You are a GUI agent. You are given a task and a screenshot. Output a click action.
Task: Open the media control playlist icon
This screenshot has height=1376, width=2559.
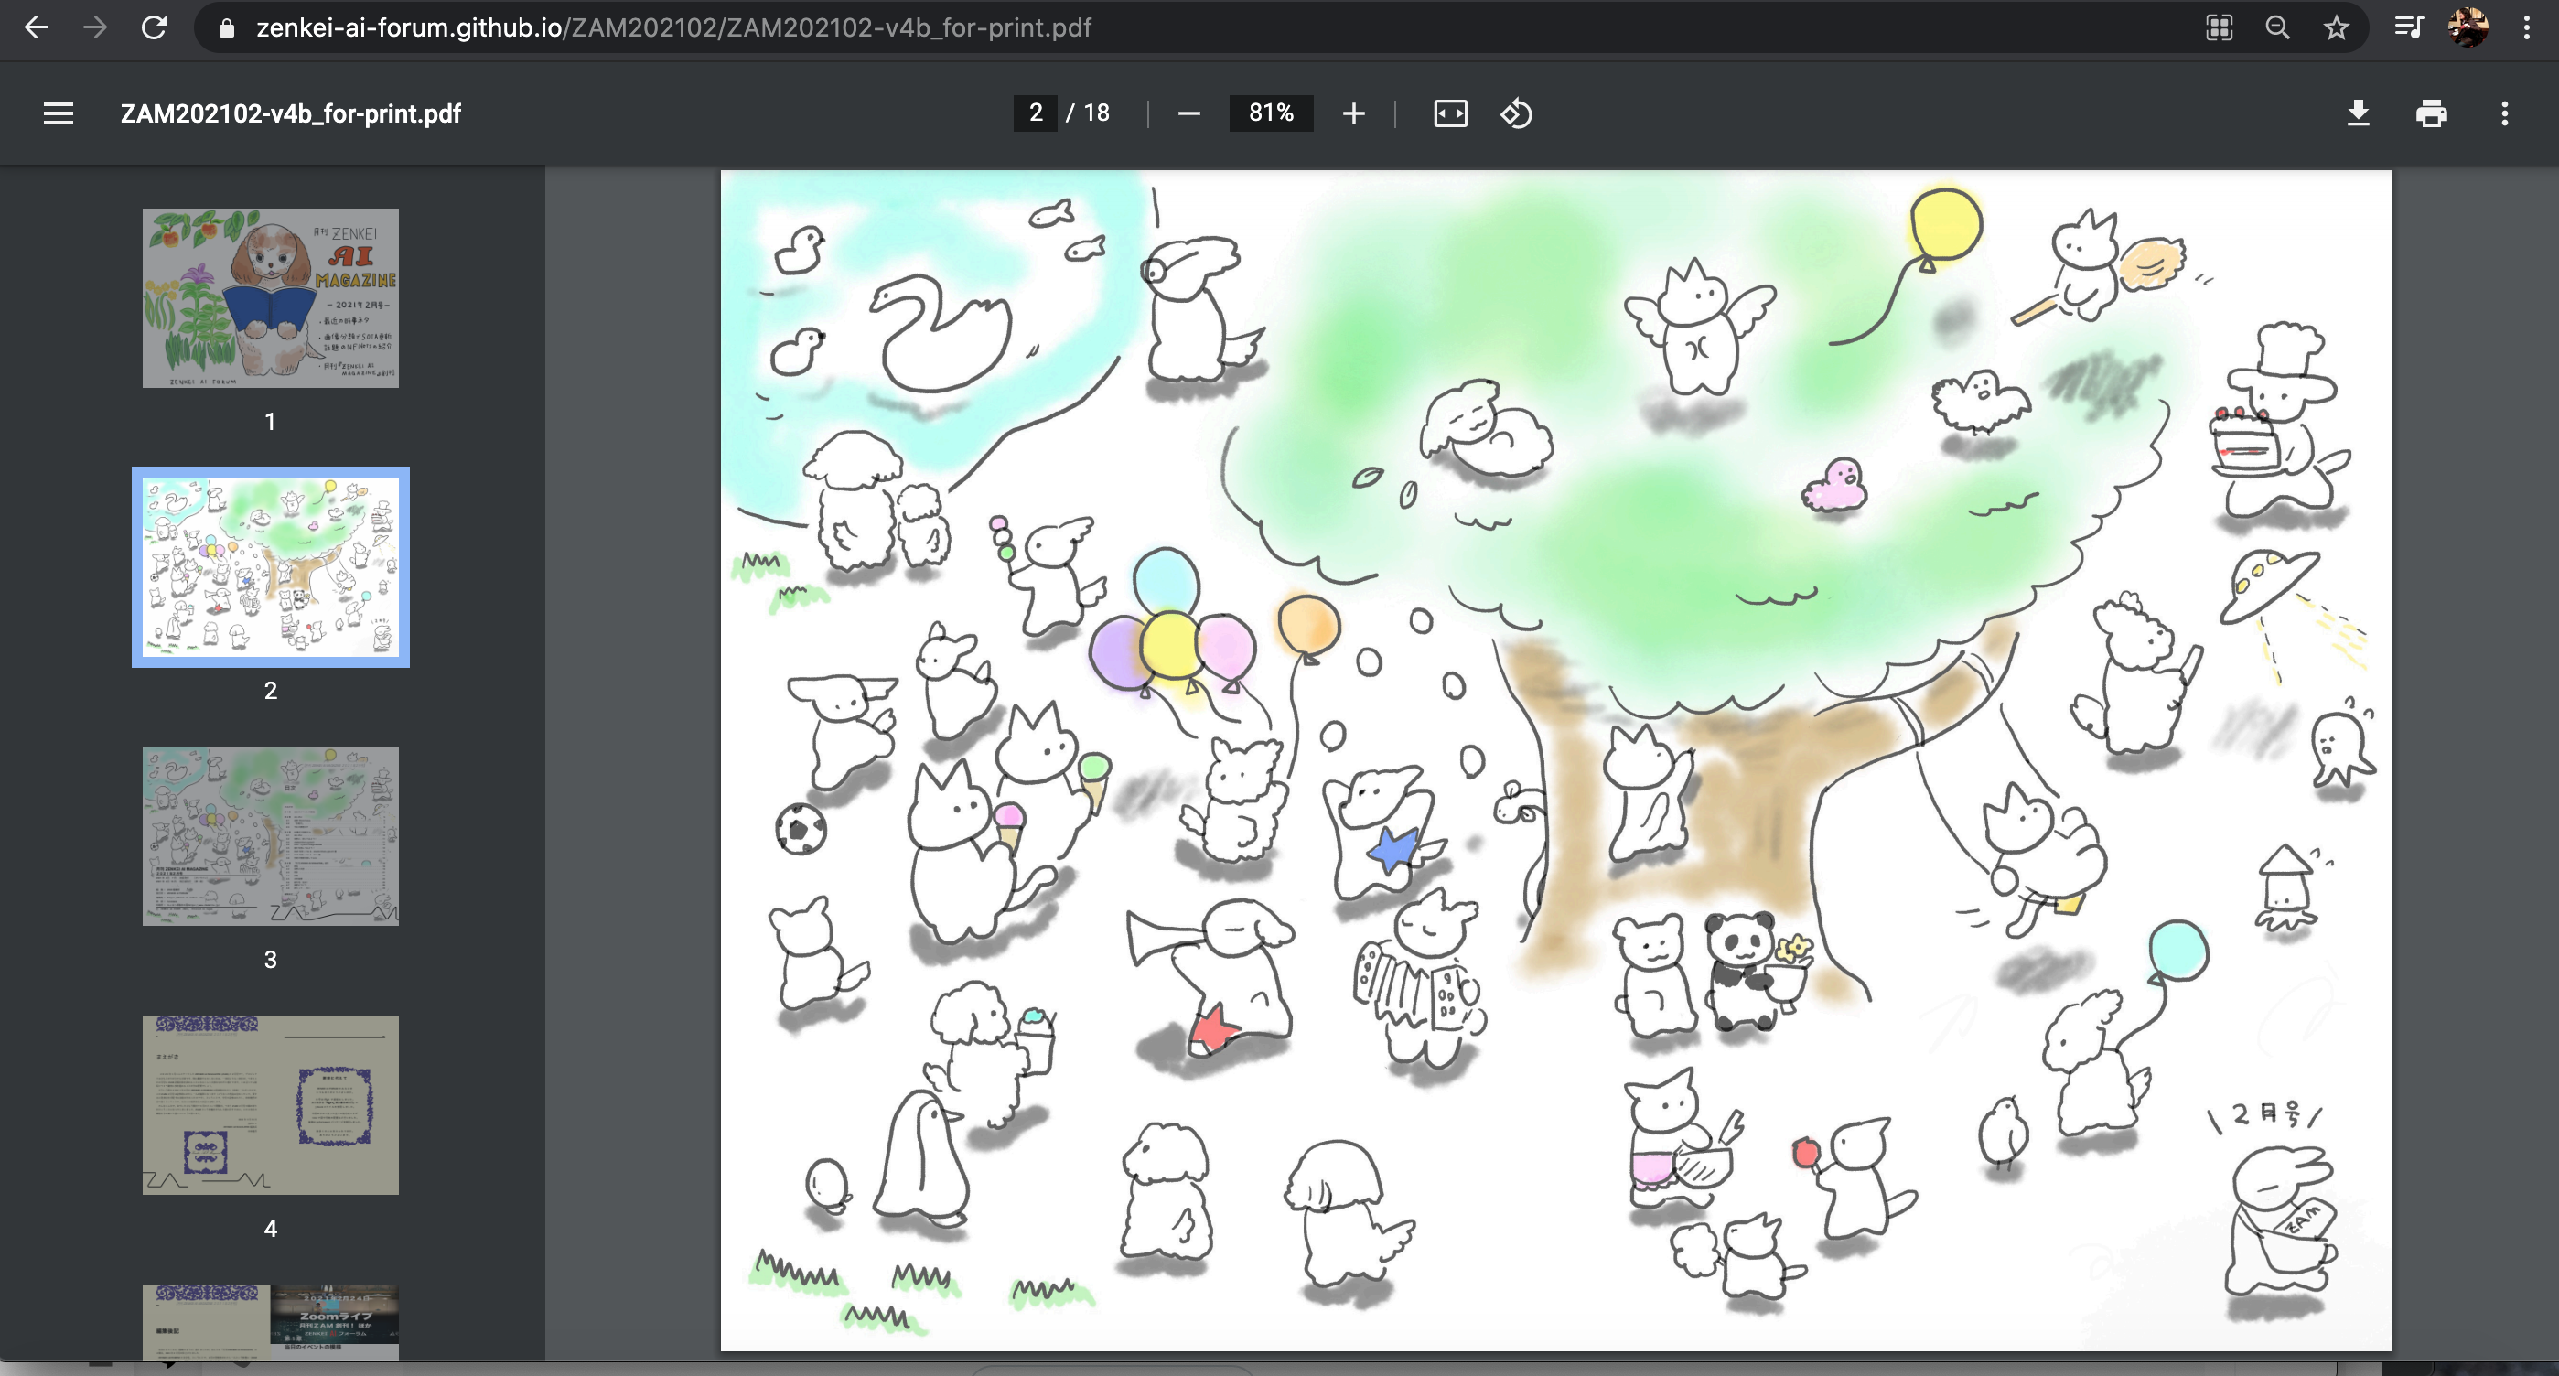(2408, 27)
